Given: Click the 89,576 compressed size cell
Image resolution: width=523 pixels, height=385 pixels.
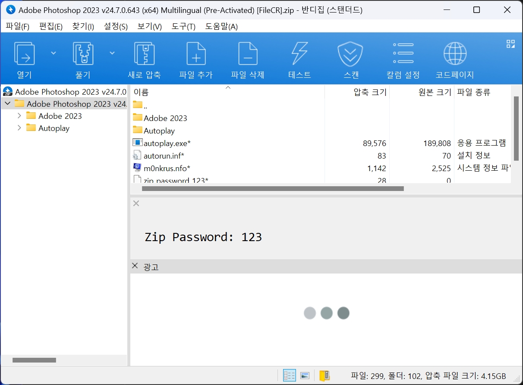Looking at the screenshot, I should (x=375, y=143).
